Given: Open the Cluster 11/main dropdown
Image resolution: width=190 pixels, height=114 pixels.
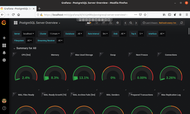Looking at the screenshot, I should pyautogui.click(x=54, y=34).
